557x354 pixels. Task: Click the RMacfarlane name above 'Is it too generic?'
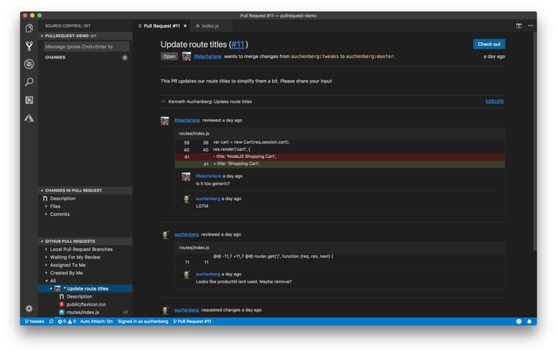[x=208, y=176]
